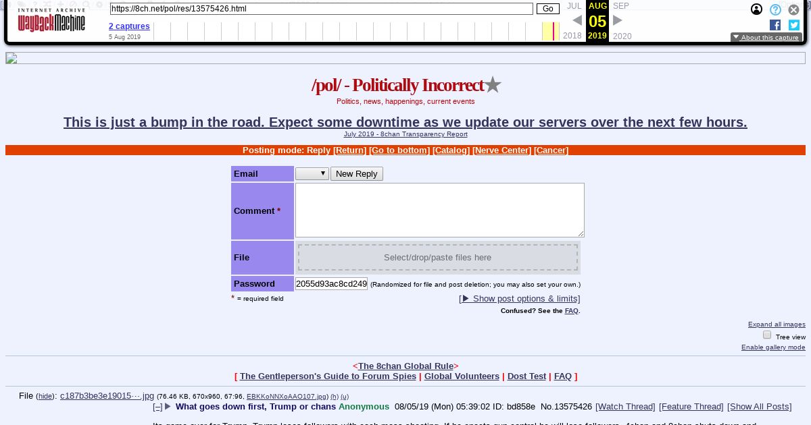Collapse the post with [–] toggle
Screen dimensions: 811x425
click(x=157, y=407)
